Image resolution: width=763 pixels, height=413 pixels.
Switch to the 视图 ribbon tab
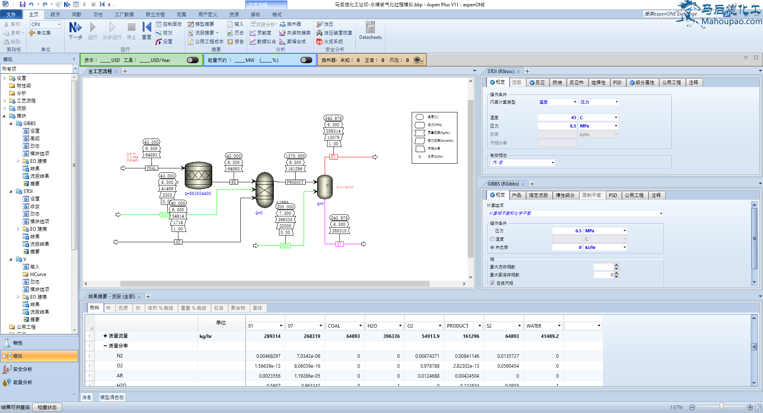pos(182,14)
